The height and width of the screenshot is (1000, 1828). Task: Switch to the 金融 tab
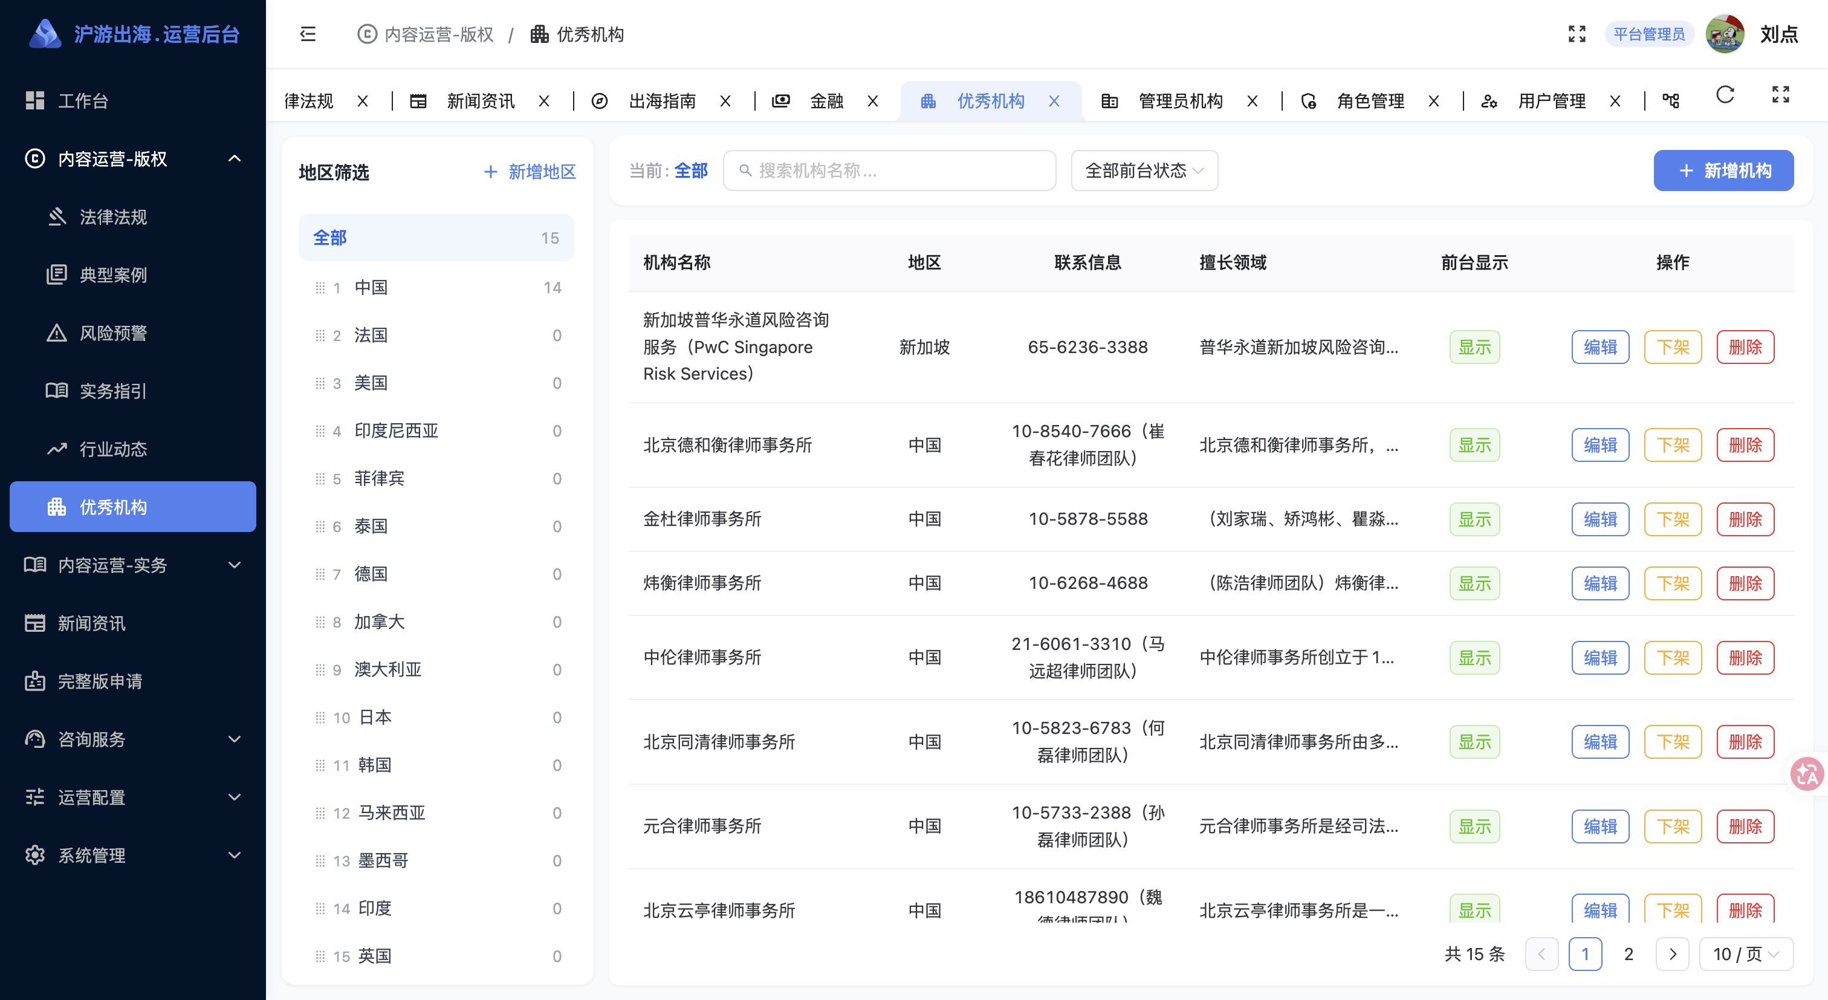point(827,102)
